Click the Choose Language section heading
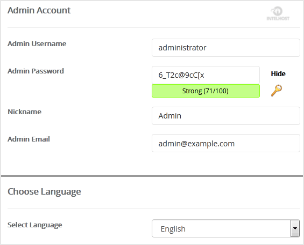 coord(44,192)
